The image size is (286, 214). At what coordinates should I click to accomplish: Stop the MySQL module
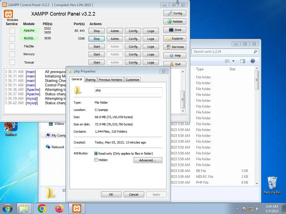click(x=97, y=39)
